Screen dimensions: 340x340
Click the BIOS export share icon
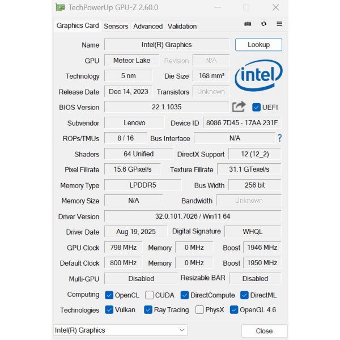pyautogui.click(x=239, y=107)
